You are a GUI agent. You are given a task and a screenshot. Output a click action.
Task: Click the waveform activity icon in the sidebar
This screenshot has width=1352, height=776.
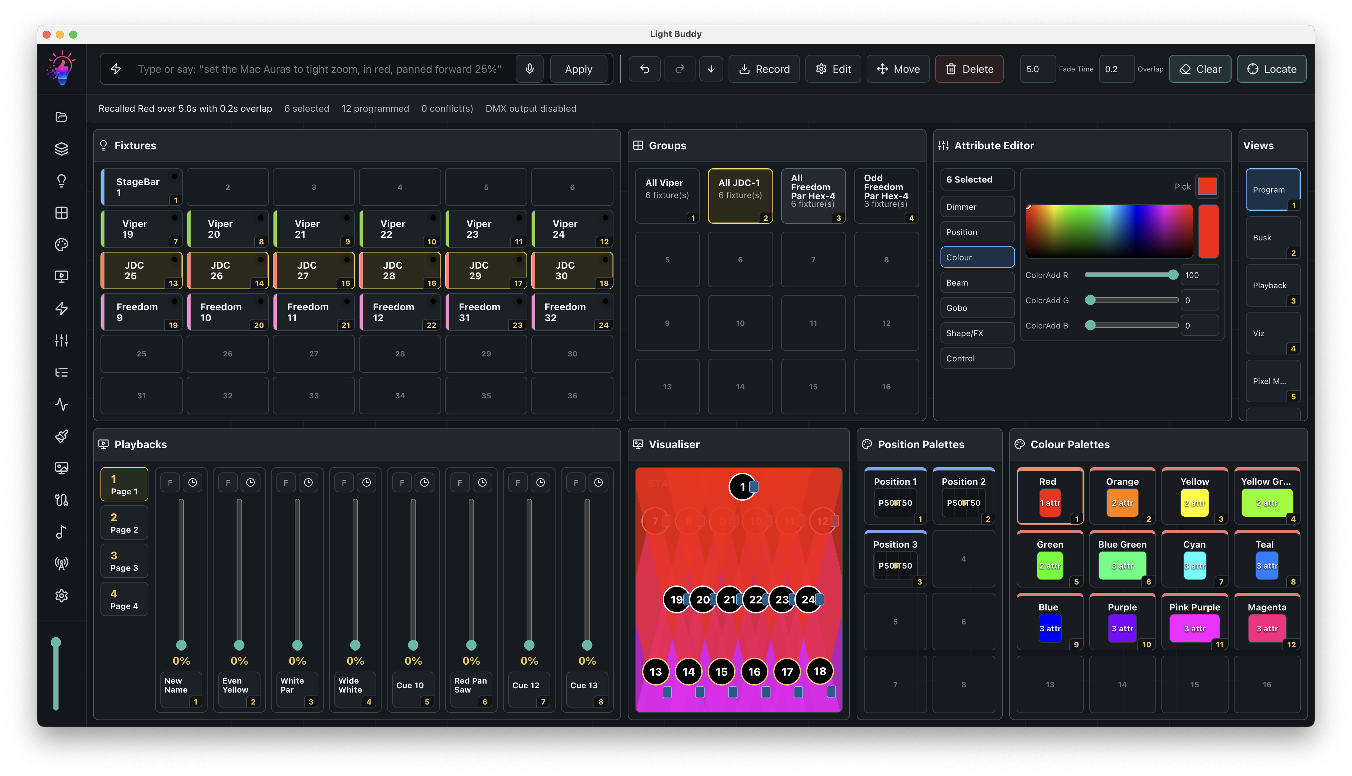click(61, 405)
